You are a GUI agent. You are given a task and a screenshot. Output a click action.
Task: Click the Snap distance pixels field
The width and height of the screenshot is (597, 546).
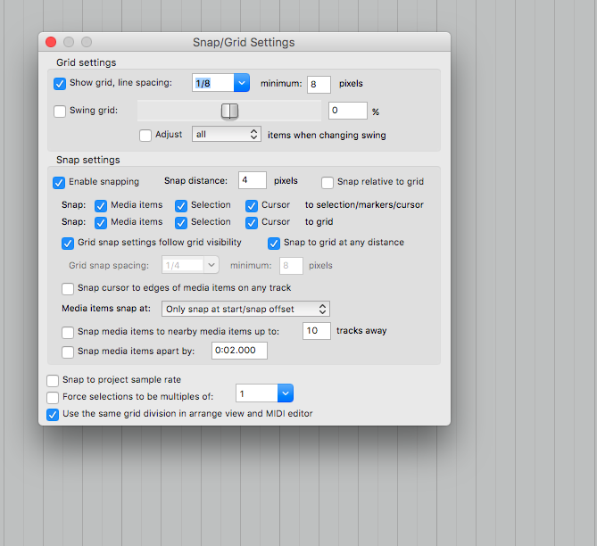tap(253, 180)
